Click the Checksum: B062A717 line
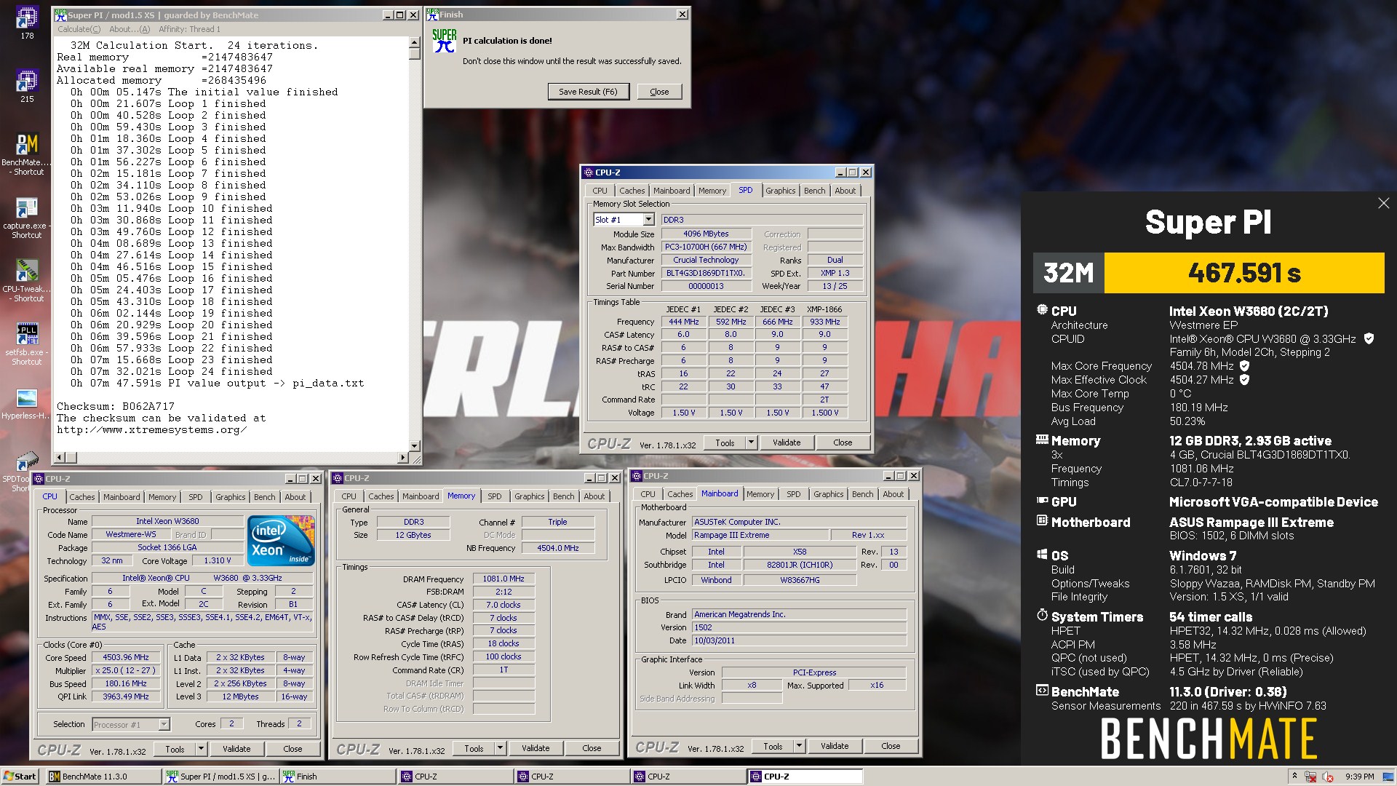The width and height of the screenshot is (1397, 786). 116,406
